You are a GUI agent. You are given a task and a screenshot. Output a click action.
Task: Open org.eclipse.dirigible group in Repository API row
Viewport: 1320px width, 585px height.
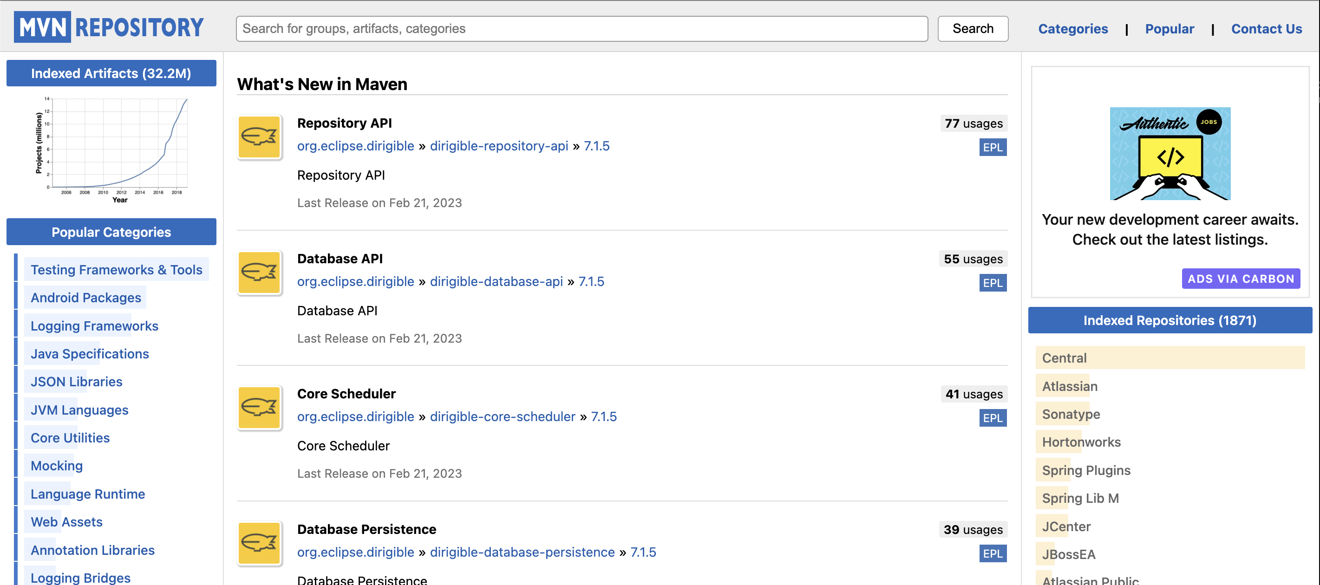(356, 146)
